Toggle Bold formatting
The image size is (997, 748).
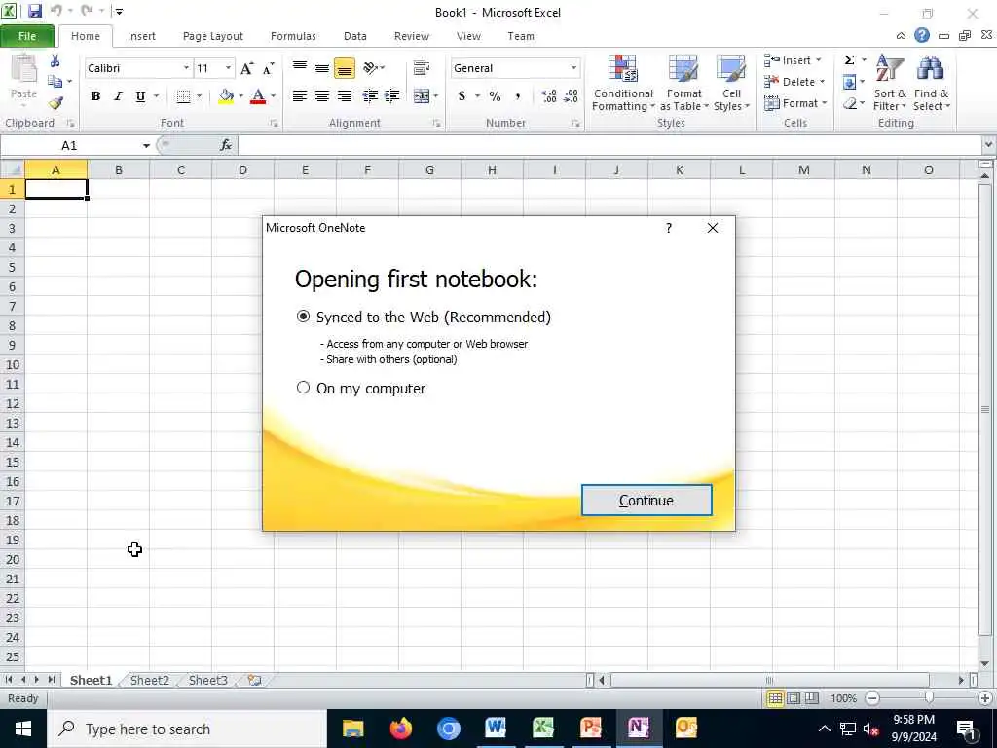point(95,96)
